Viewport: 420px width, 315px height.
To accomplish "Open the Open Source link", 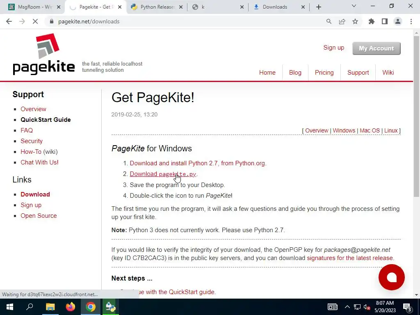I will pos(39,216).
